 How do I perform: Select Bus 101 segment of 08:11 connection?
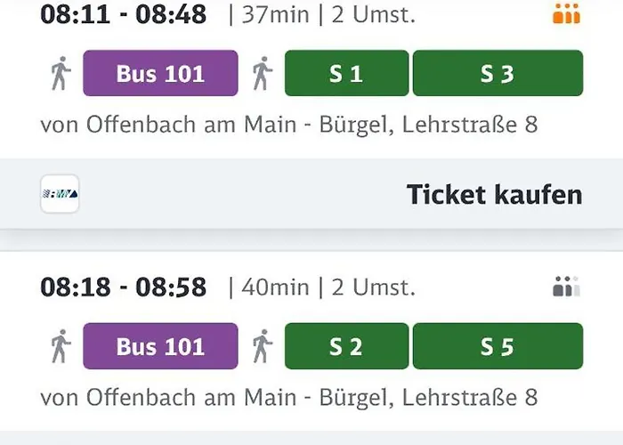[x=160, y=74]
